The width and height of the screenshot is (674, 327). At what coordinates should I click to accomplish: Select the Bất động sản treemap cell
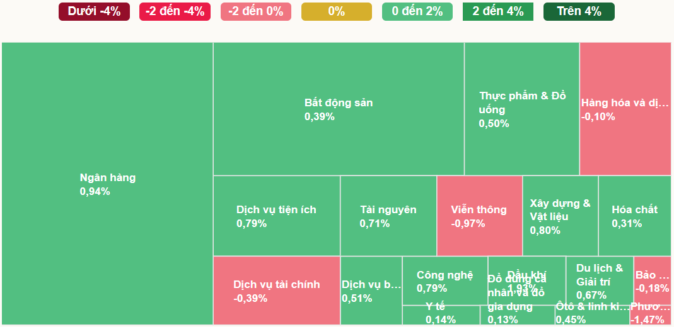pyautogui.click(x=339, y=109)
